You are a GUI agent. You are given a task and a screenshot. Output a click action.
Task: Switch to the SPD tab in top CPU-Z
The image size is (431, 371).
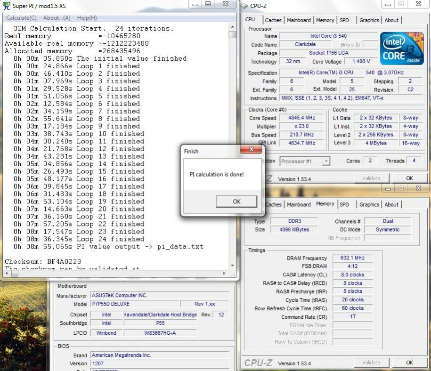344,20
